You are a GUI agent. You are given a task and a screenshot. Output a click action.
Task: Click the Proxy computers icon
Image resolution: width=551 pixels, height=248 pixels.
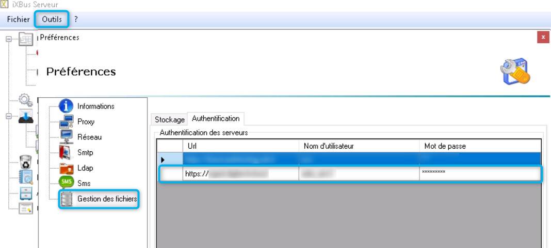66,121
